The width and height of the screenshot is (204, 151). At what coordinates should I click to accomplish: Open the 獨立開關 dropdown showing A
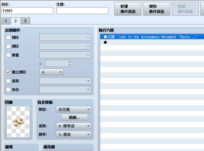[52, 72]
